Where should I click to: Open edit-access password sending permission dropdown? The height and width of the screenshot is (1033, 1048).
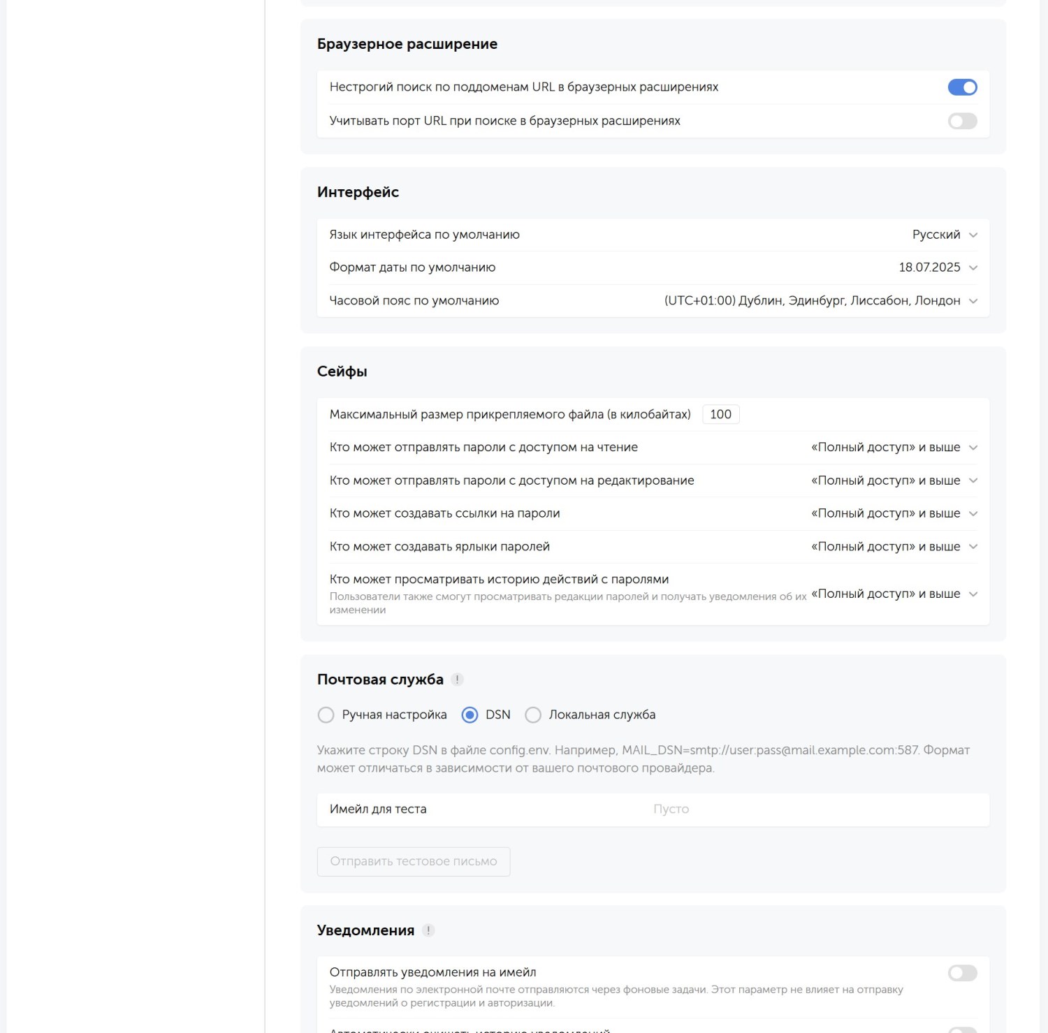(x=893, y=481)
